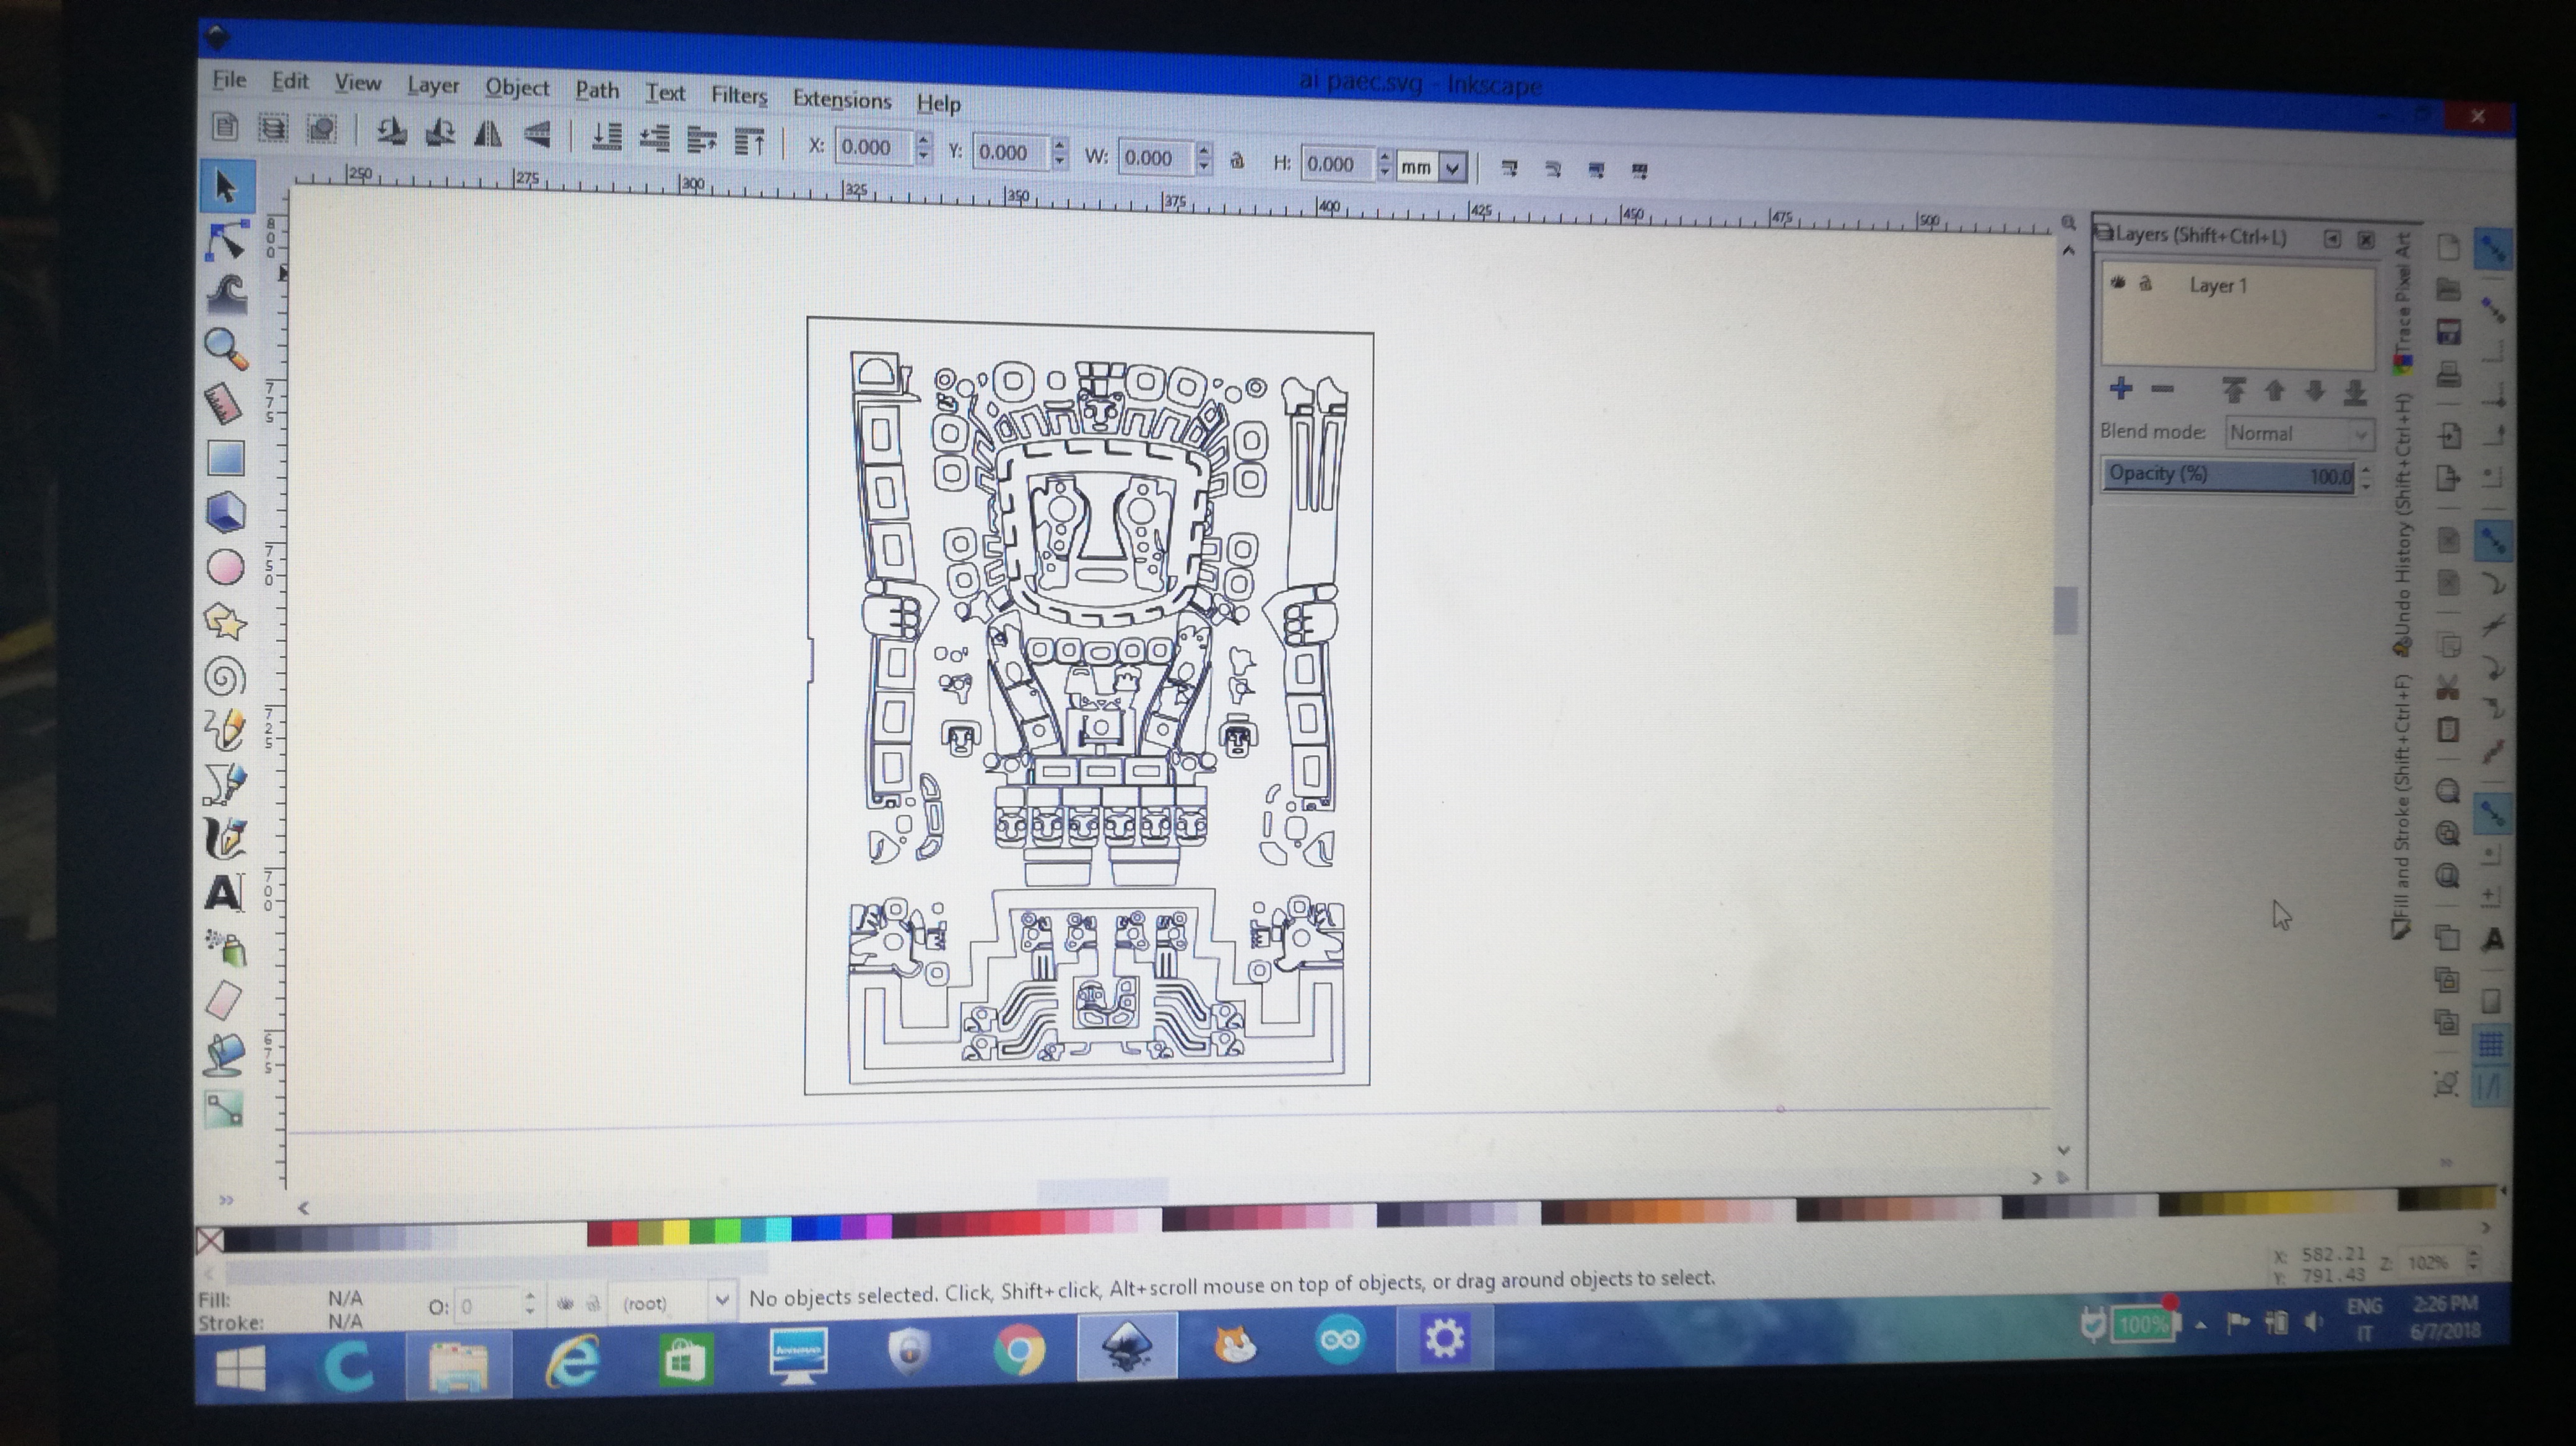
Task: Open the File menu
Action: click(229, 79)
